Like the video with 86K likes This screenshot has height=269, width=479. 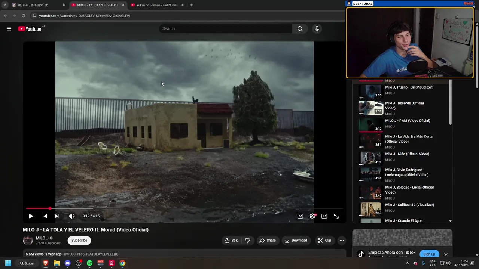pyautogui.click(x=231, y=241)
